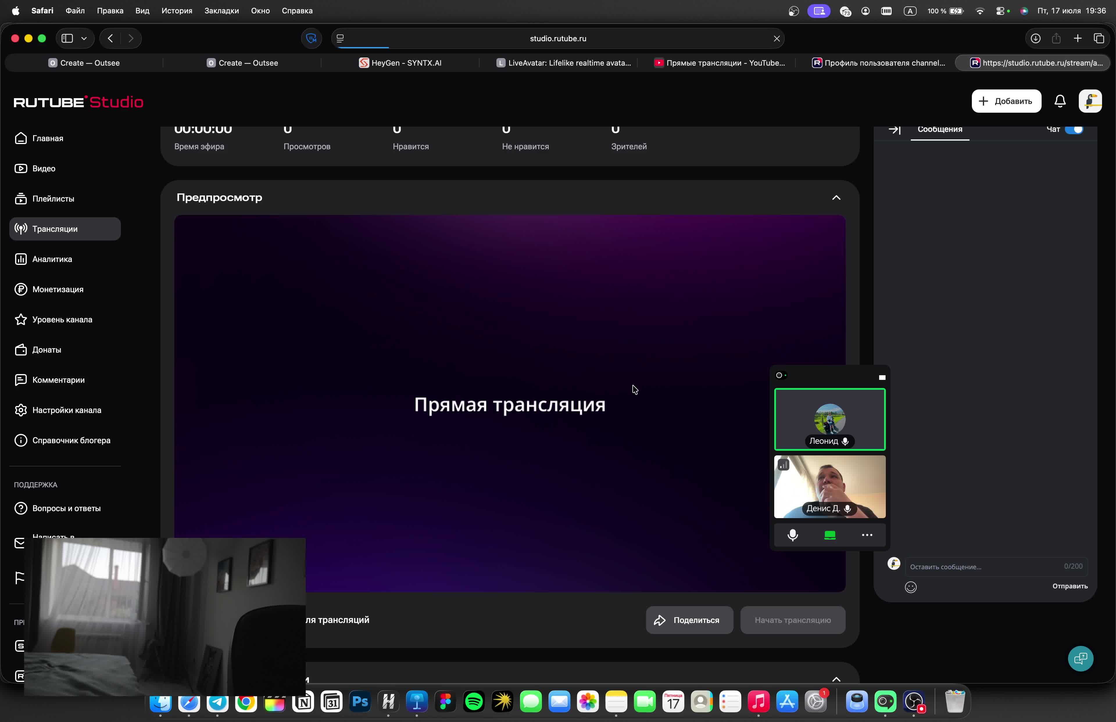Open the Комментарии sidebar section
The image size is (1116, 722).
point(65,380)
